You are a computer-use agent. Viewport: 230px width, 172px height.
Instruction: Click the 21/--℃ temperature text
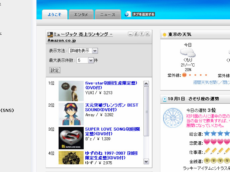188,65
